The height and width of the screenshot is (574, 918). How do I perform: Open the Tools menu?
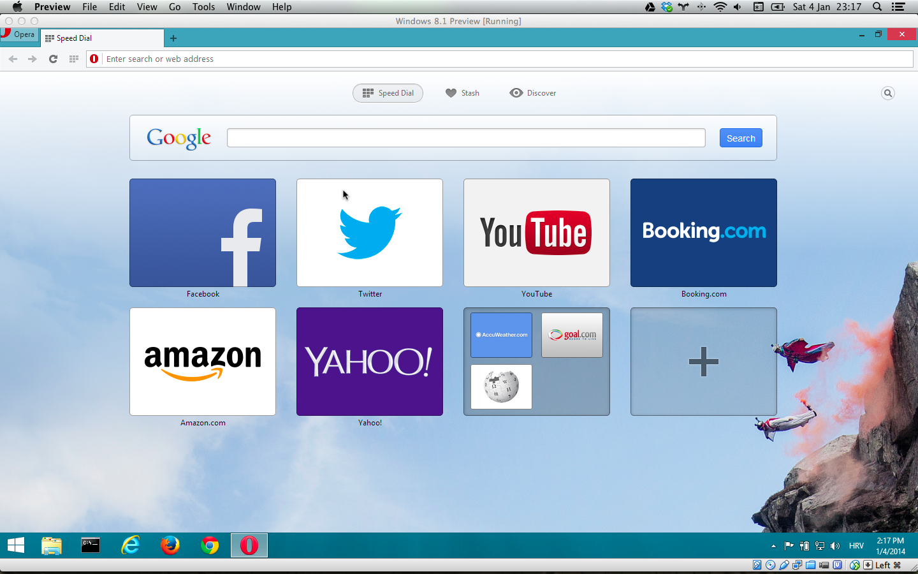click(x=203, y=7)
